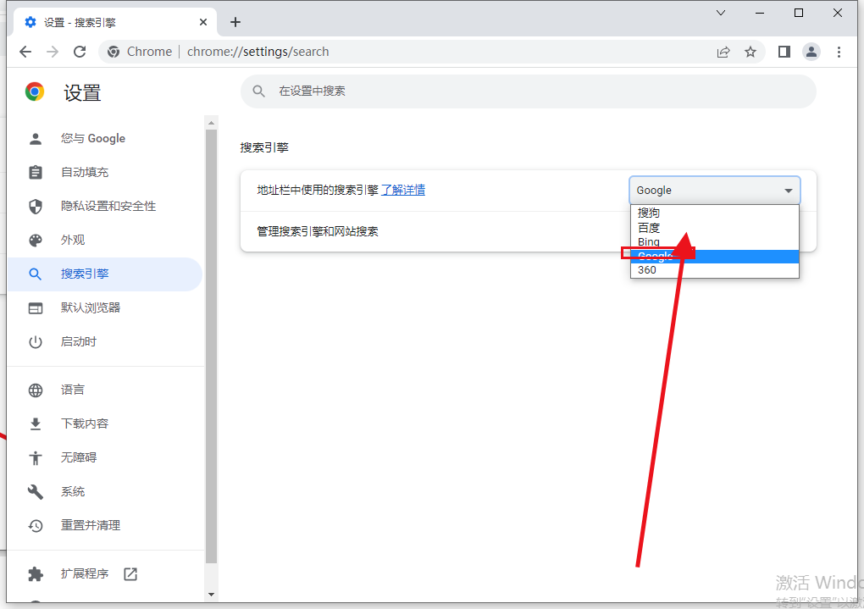Screen dimensions: 864x609
Task: Open the 启动时 settings section
Action: pos(105,342)
